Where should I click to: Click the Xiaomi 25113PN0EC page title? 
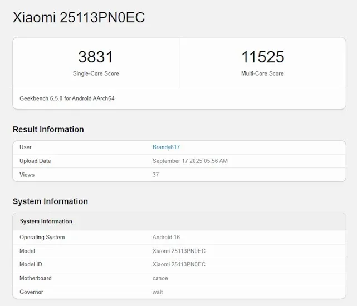coord(79,17)
